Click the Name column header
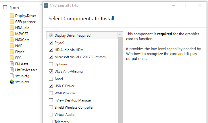 14,7
